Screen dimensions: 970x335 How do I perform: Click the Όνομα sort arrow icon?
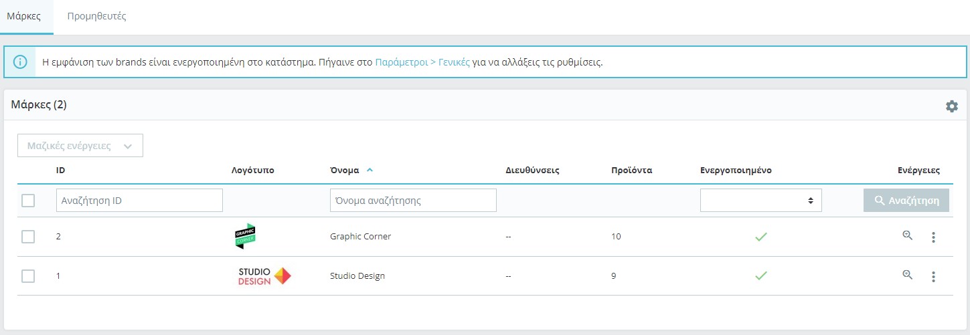click(x=370, y=171)
